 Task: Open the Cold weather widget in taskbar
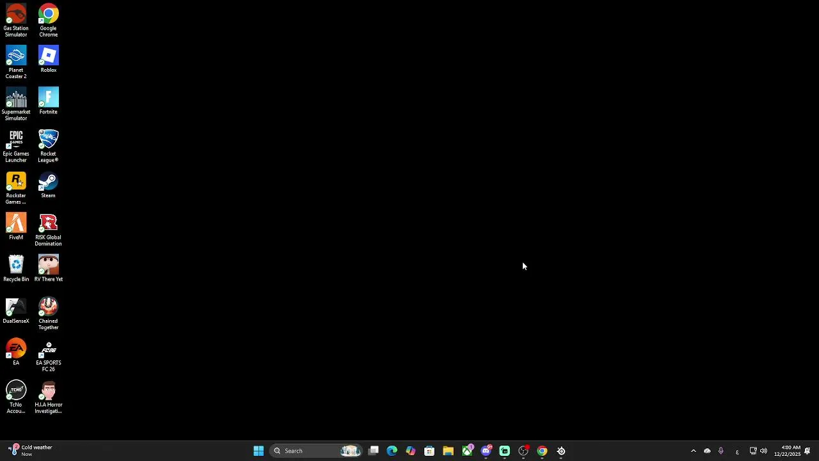tap(31, 451)
